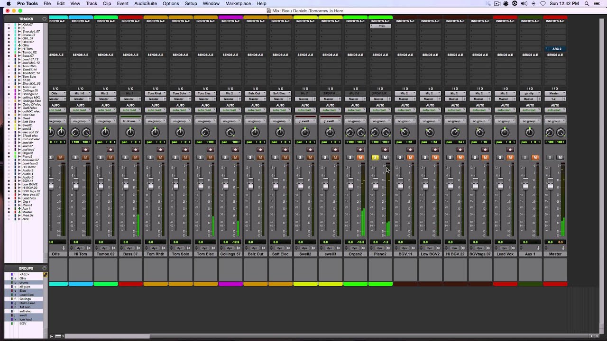
Task: Open no group selector on Lead Vox
Action: [505, 121]
